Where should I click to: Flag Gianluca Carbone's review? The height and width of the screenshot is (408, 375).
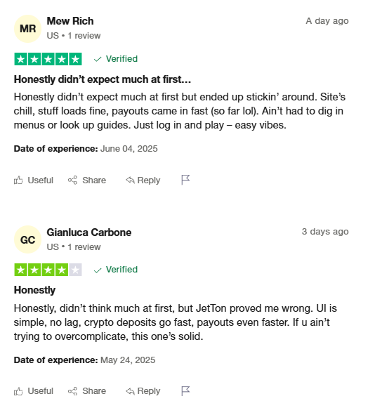185,391
